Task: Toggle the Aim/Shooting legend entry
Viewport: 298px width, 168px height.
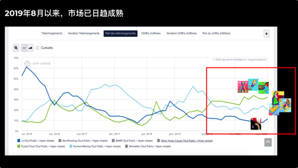Action: tap(83, 141)
